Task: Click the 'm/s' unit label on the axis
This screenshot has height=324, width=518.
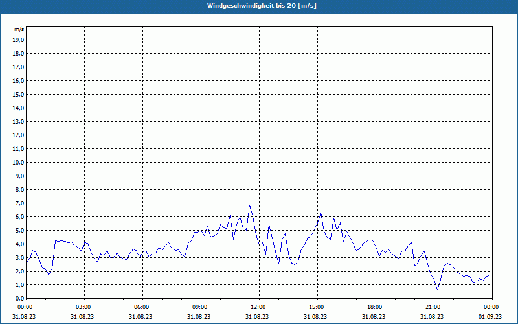Action: click(x=19, y=29)
